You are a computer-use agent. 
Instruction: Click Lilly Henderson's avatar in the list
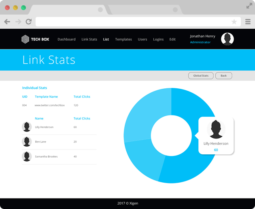click(x=27, y=127)
